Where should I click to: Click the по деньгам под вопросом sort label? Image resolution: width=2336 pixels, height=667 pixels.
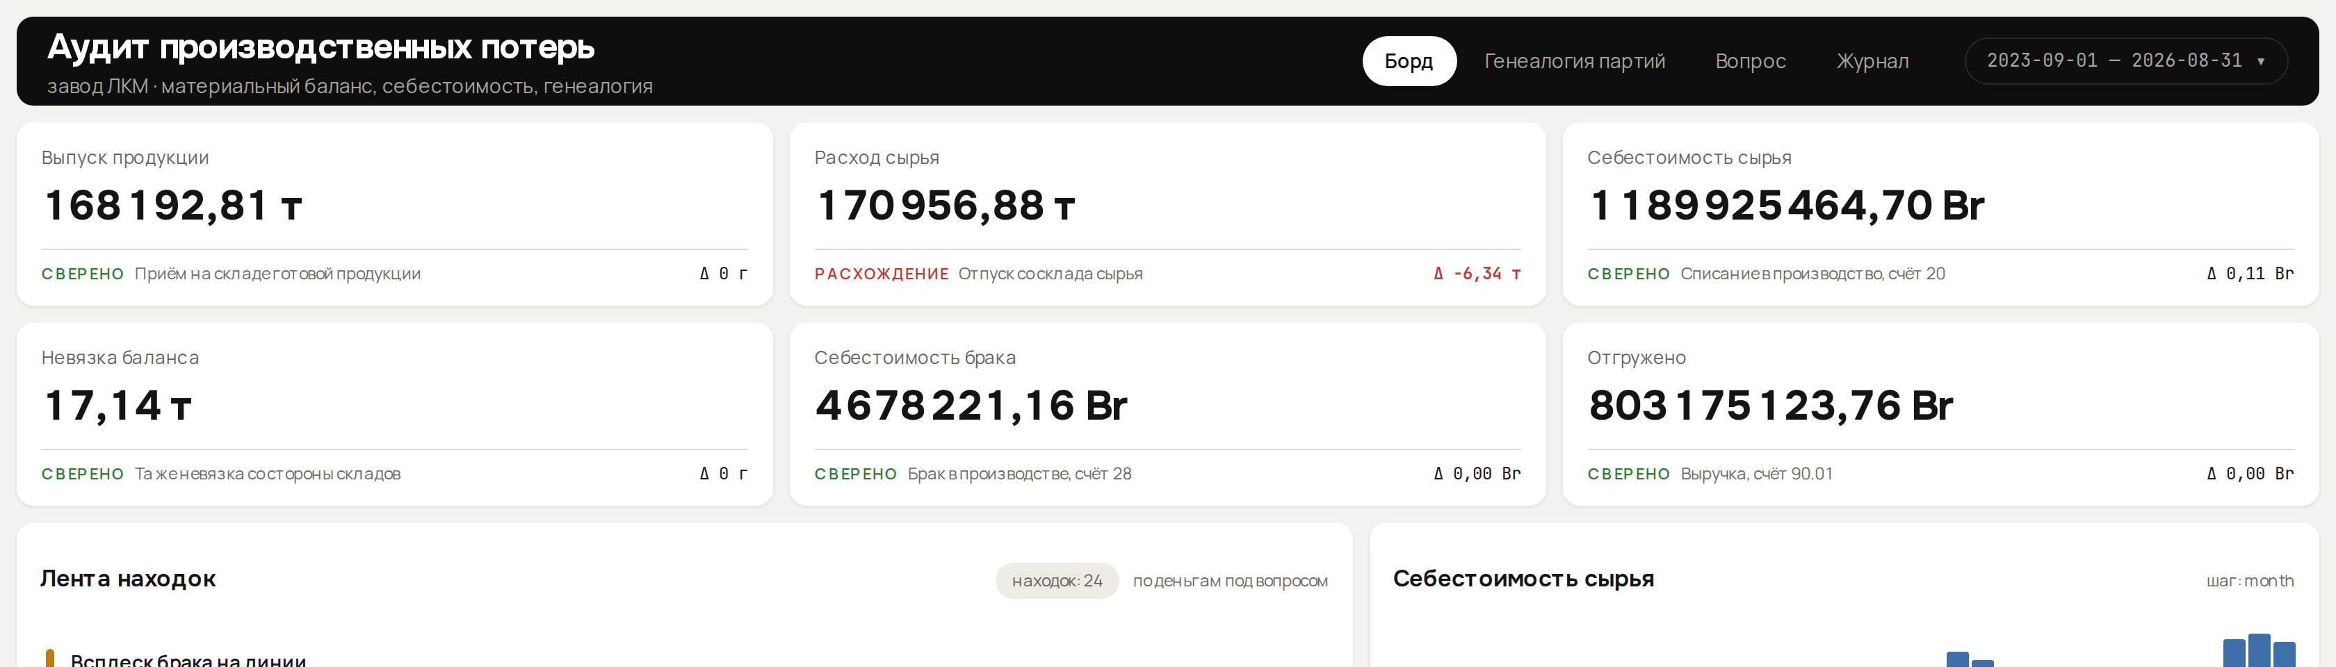pyautogui.click(x=1230, y=581)
